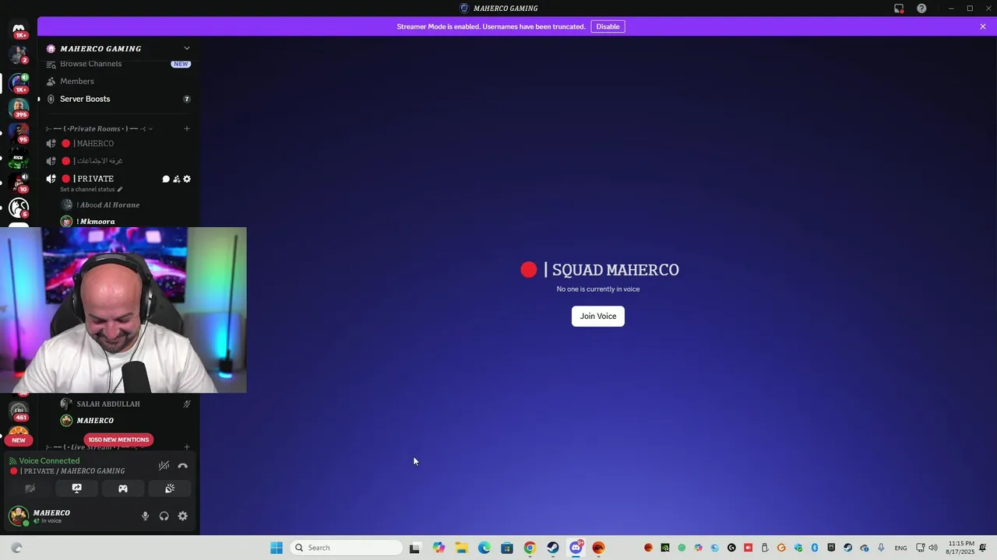Create invite for the PRIVATE voice channel
997x560 pixels.
176,179
